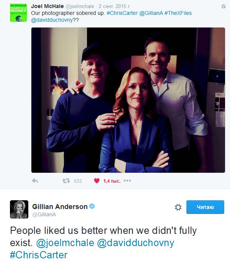Open the @GillianA mention in Joel's tweet

151,13
